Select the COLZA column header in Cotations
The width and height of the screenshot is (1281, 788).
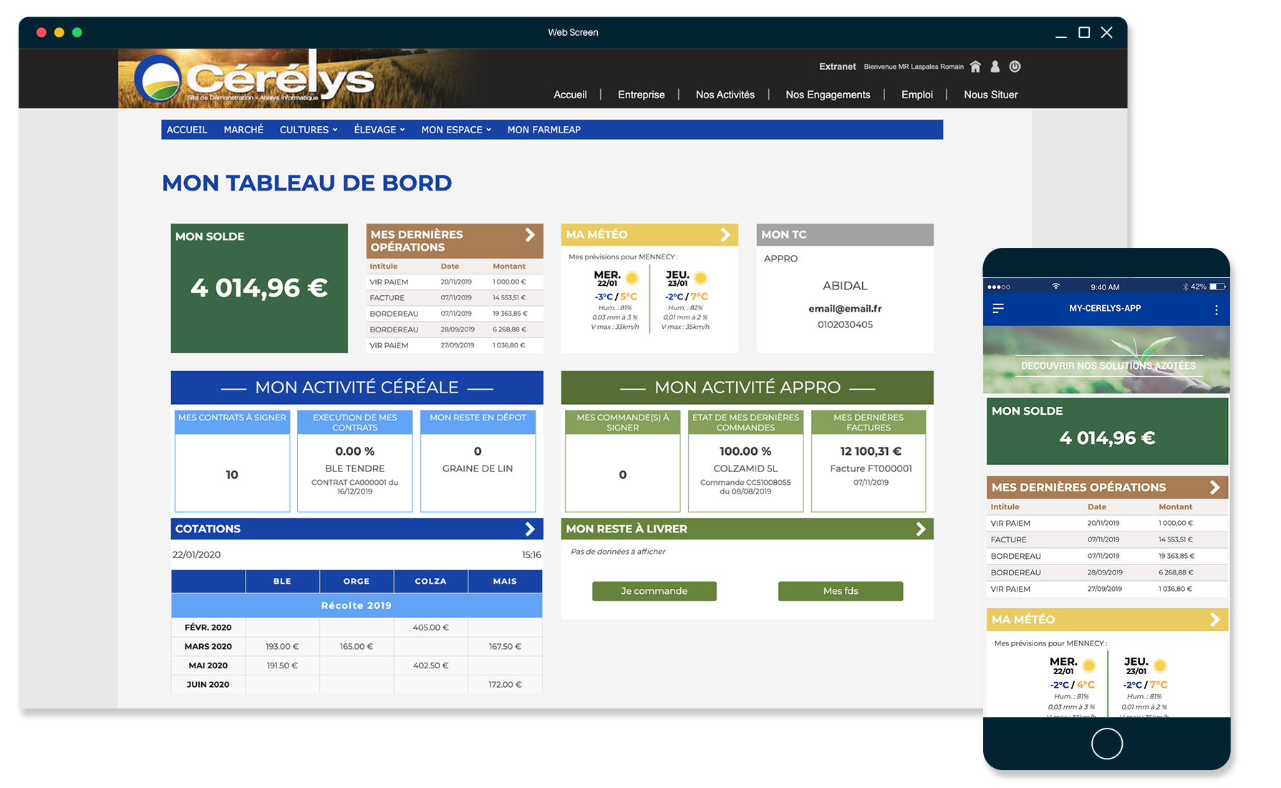(x=430, y=581)
